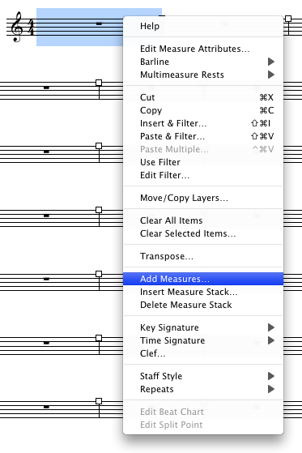Expand the Time Signature submenu

(203, 340)
